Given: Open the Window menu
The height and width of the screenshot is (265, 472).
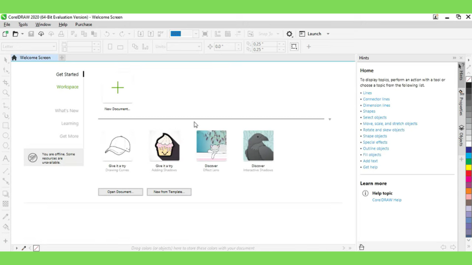Looking at the screenshot, I should click(43, 24).
